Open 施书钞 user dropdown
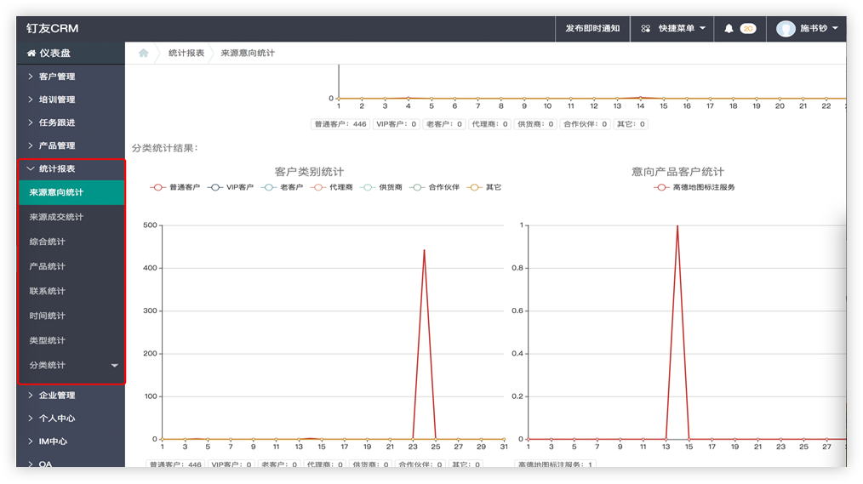Screen dimensions: 863x484 pyautogui.click(x=807, y=29)
